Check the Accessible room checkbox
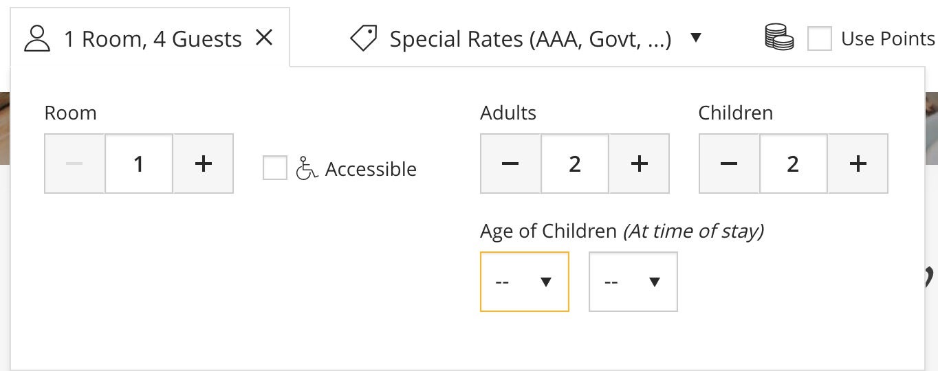This screenshot has height=371, width=938. 275,168
